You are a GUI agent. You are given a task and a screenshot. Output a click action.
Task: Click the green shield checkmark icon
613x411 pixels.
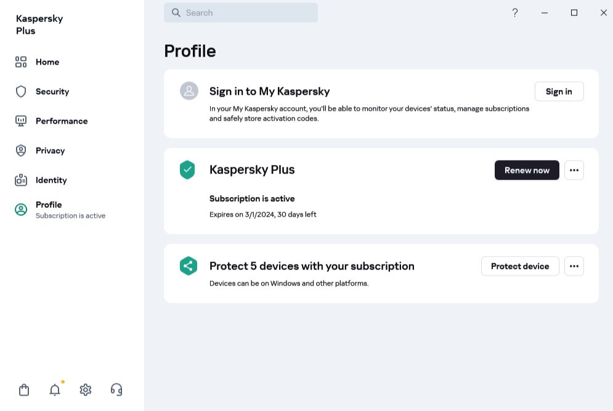pyautogui.click(x=187, y=170)
